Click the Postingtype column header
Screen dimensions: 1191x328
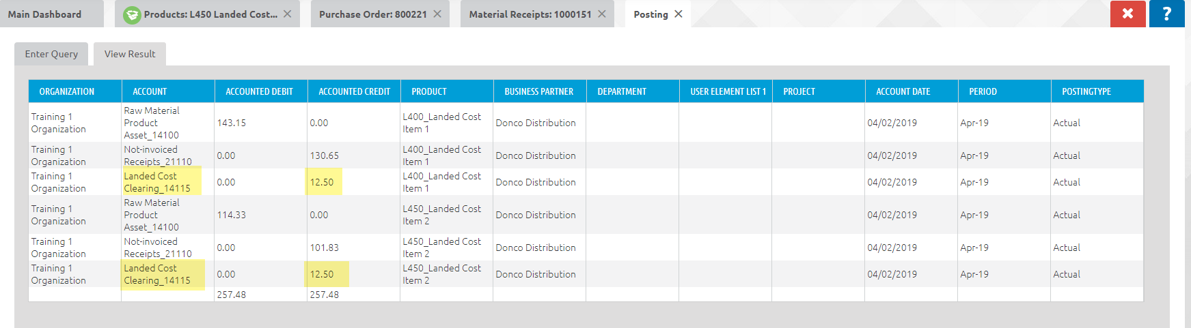tap(1086, 91)
